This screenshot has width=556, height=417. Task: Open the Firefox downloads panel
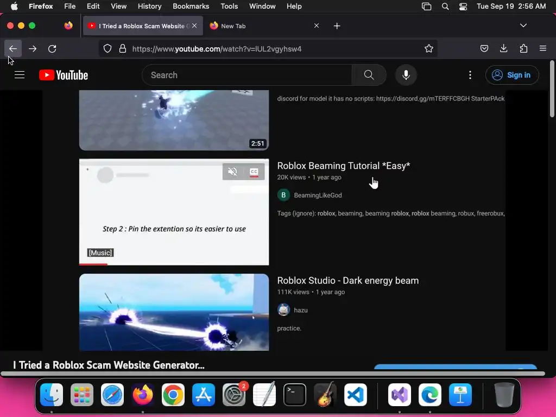click(503, 48)
